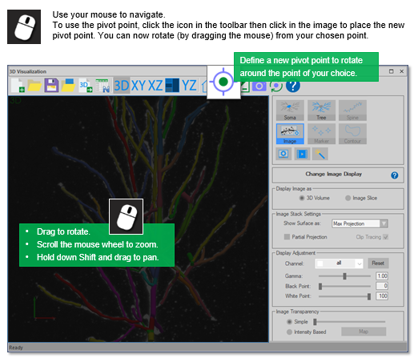
Task: Switch to the XY view
Action: click(139, 86)
